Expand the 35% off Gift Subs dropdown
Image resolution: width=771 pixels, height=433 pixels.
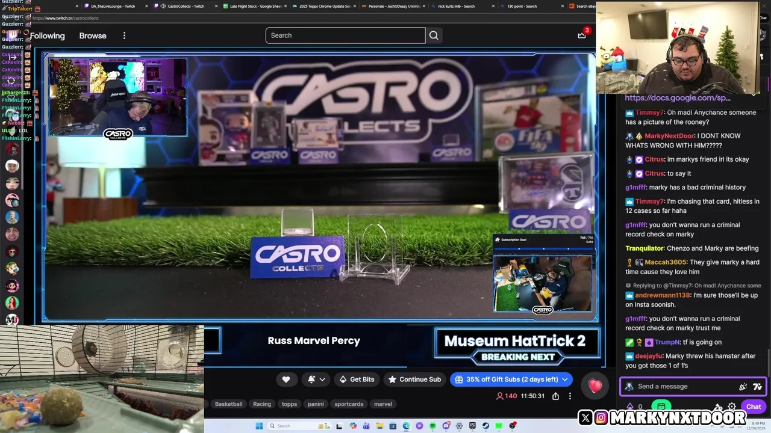(565, 379)
